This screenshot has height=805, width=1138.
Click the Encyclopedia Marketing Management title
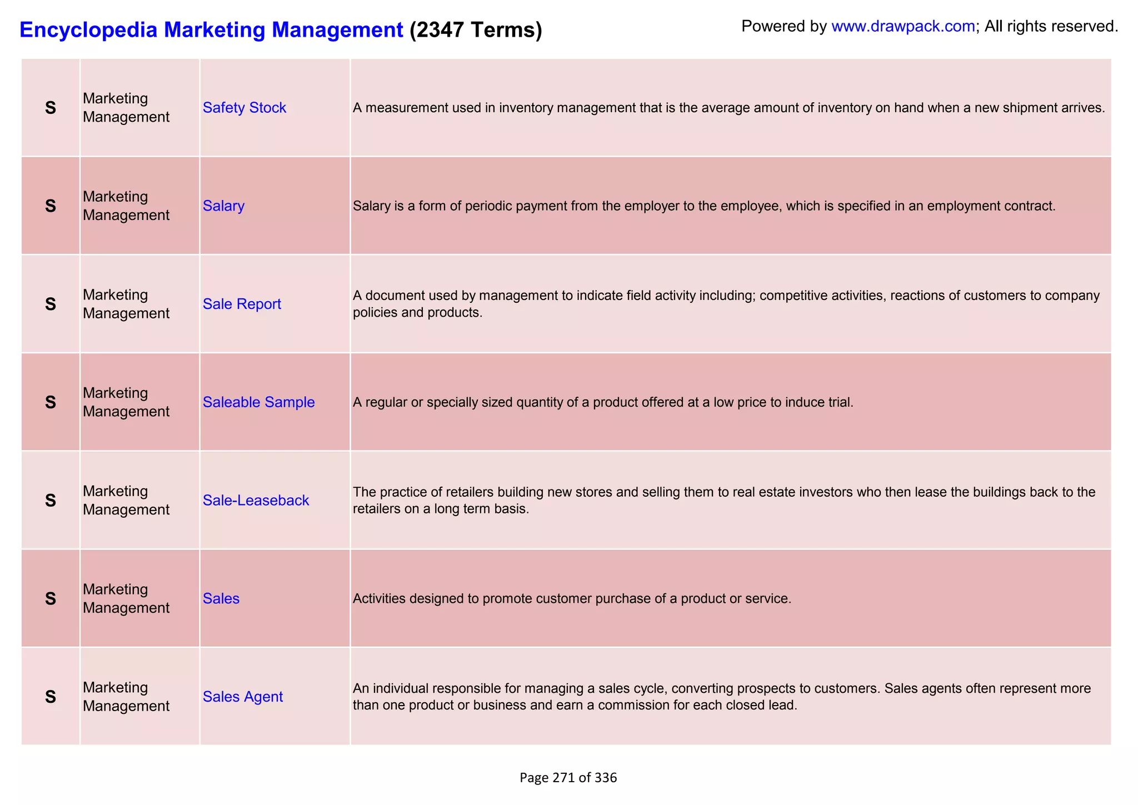click(211, 29)
